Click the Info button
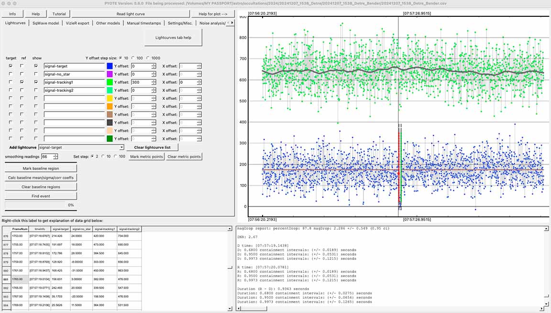Screen dimensions: 551x313 [12, 14]
